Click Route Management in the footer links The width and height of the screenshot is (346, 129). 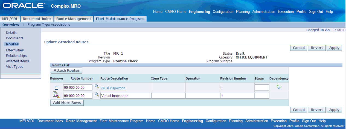click(x=81, y=121)
